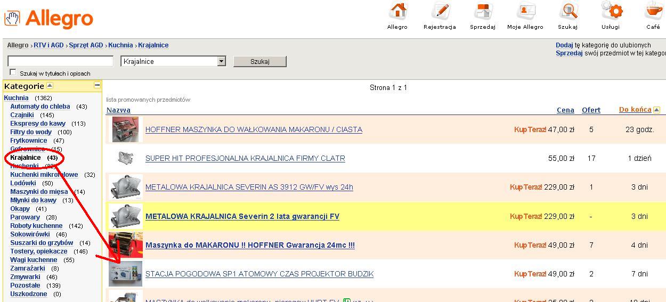666x302 pixels.
Task: Select Krajalnice in the category tree
Action: [x=26, y=158]
